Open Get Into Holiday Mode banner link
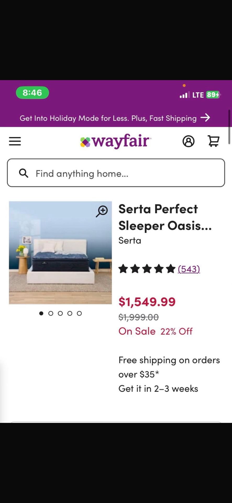Viewport: 232px width, 503px height. tap(108, 118)
